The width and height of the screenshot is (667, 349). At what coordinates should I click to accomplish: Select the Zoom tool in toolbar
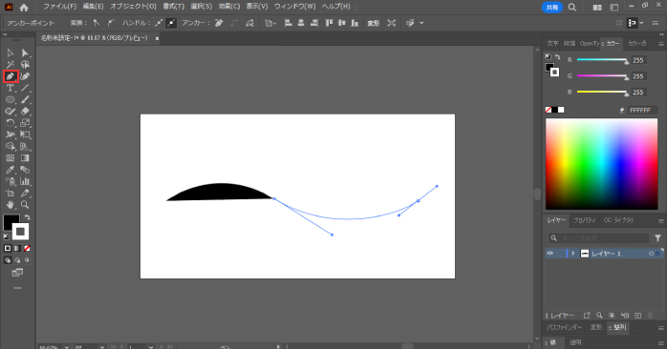click(x=25, y=205)
